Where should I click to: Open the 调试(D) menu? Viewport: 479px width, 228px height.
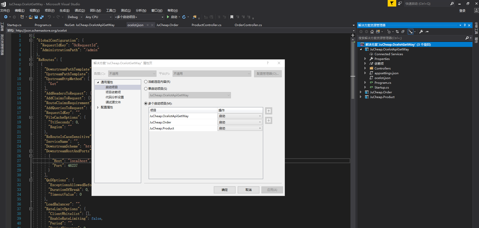point(80,11)
